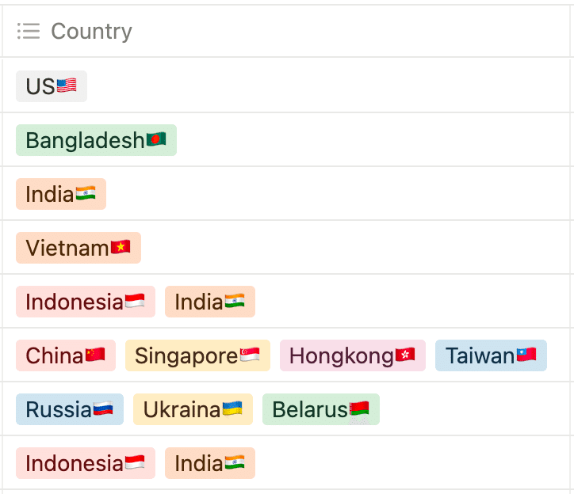Click the Bangladesh flag emoji
574x494 pixels.
pyautogui.click(x=156, y=139)
